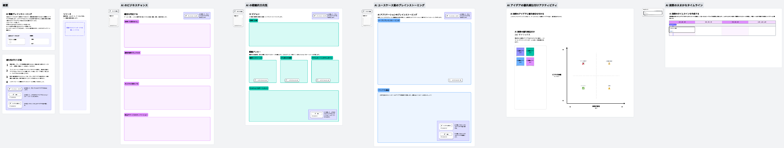Click the dashed link box under リソース
The image size is (784, 148).
(74, 29)
